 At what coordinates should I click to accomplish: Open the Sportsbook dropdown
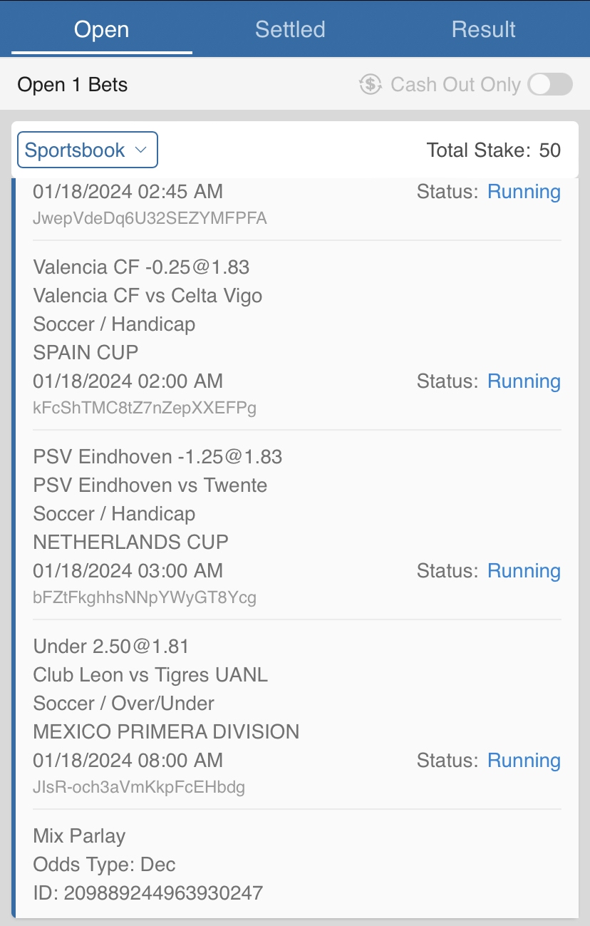point(88,150)
